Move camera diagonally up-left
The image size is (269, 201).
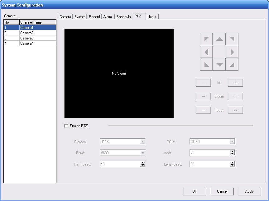click(x=206, y=39)
